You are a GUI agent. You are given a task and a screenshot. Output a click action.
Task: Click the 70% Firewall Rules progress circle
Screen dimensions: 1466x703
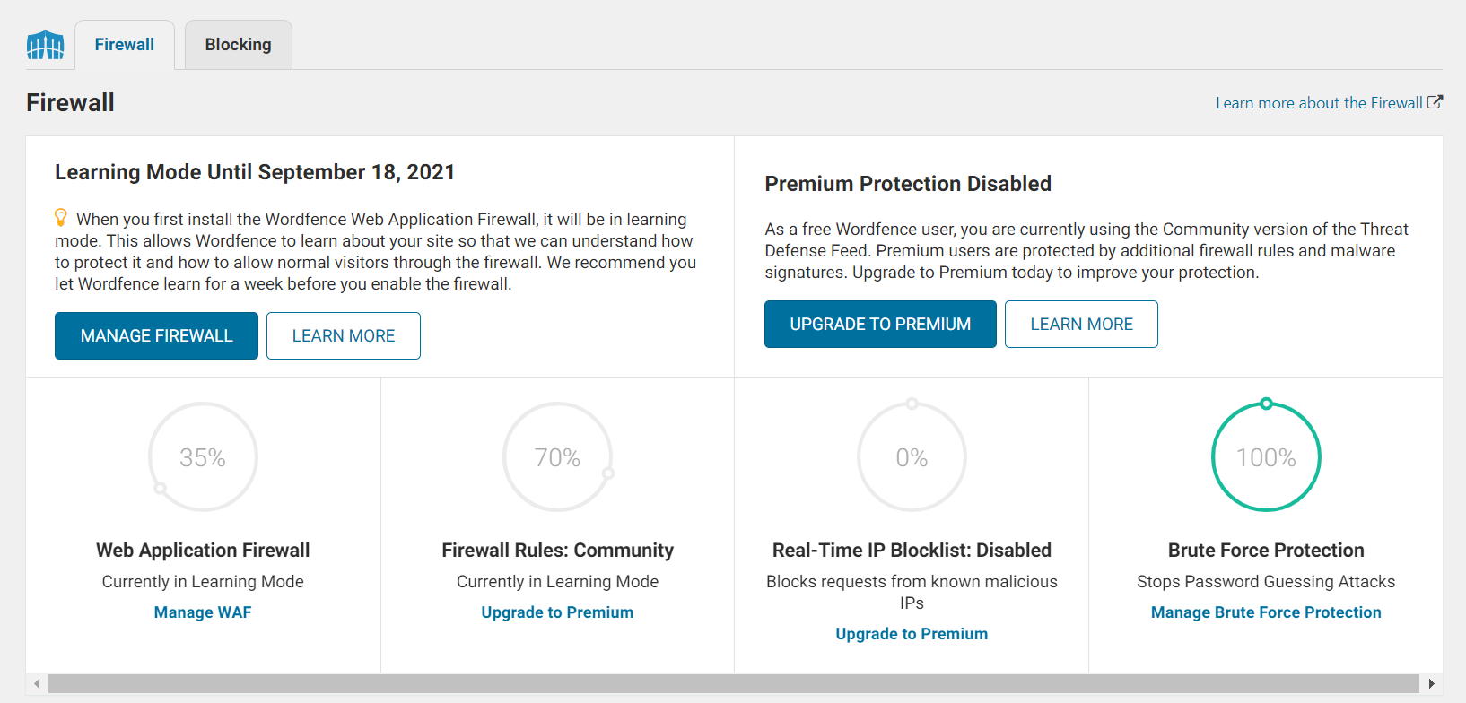tap(557, 457)
